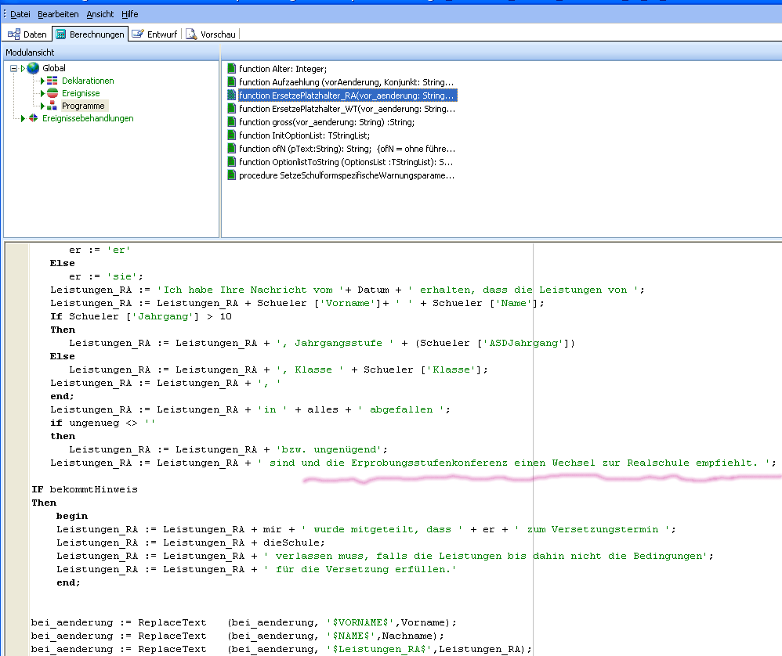Select function ErsetzePlatzhalter_WT entry
This screenshot has height=656, width=782.
coord(347,109)
